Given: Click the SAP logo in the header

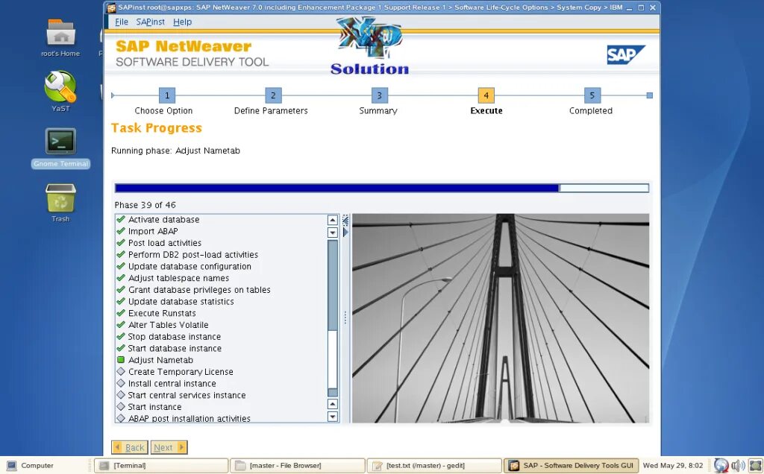Looking at the screenshot, I should [626, 54].
